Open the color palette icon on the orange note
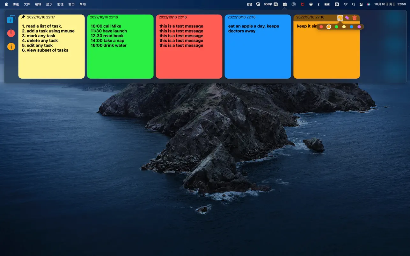Image resolution: width=410 pixels, height=256 pixels. click(340, 18)
